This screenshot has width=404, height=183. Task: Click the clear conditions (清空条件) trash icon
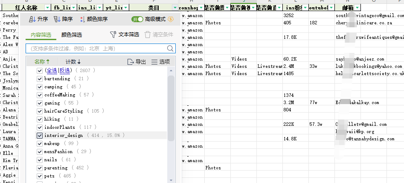tap(148, 35)
